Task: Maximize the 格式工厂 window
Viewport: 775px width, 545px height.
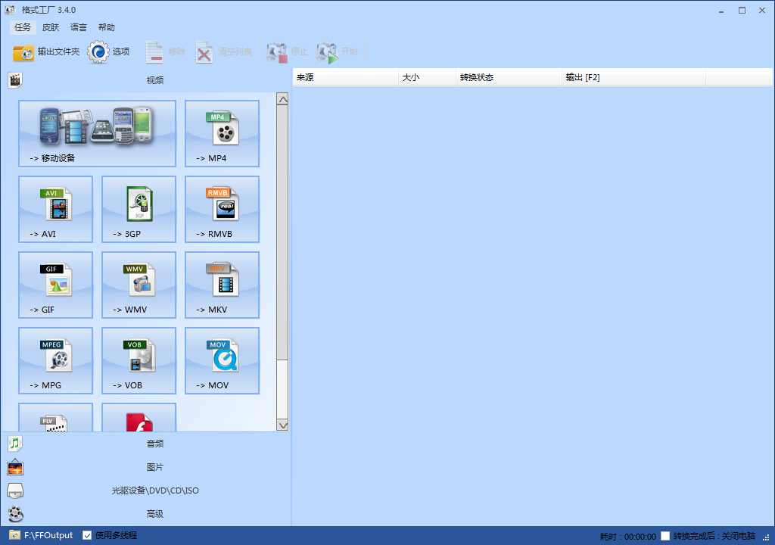Action: tap(742, 10)
